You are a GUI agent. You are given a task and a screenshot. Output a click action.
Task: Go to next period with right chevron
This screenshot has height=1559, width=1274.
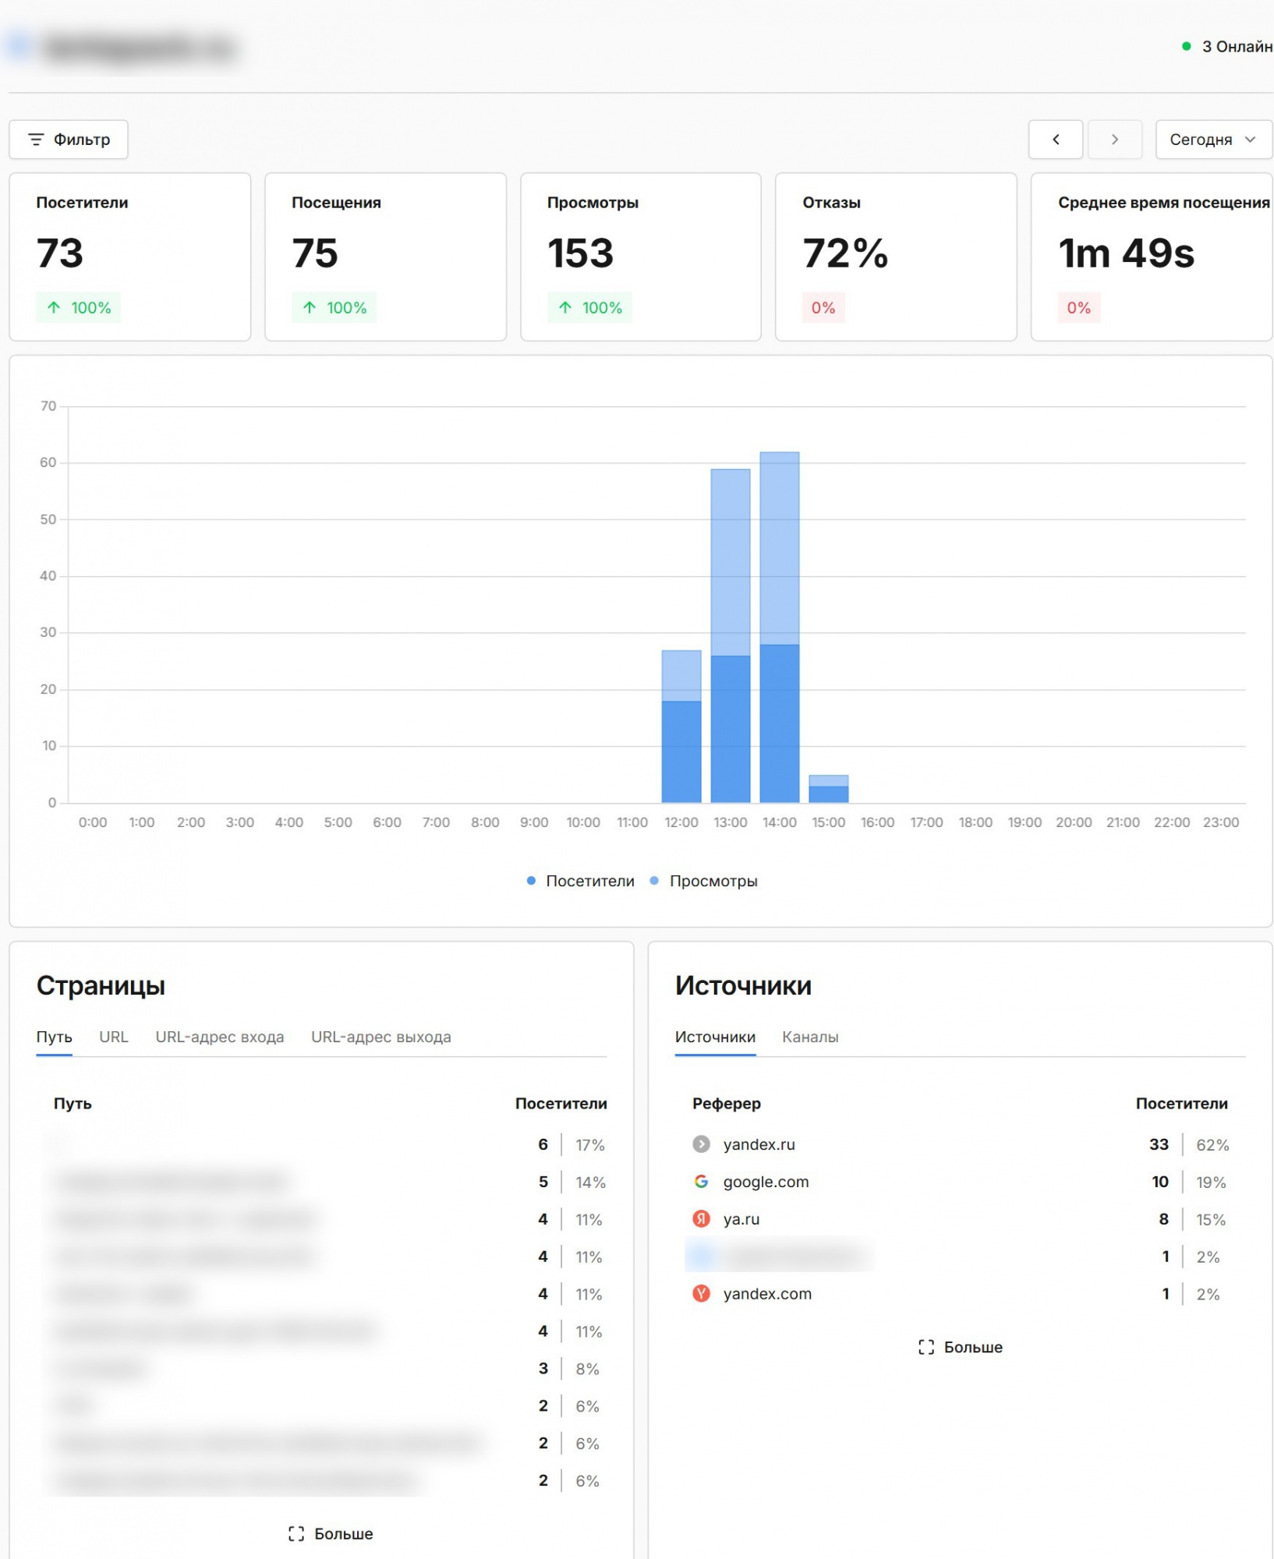click(1115, 140)
